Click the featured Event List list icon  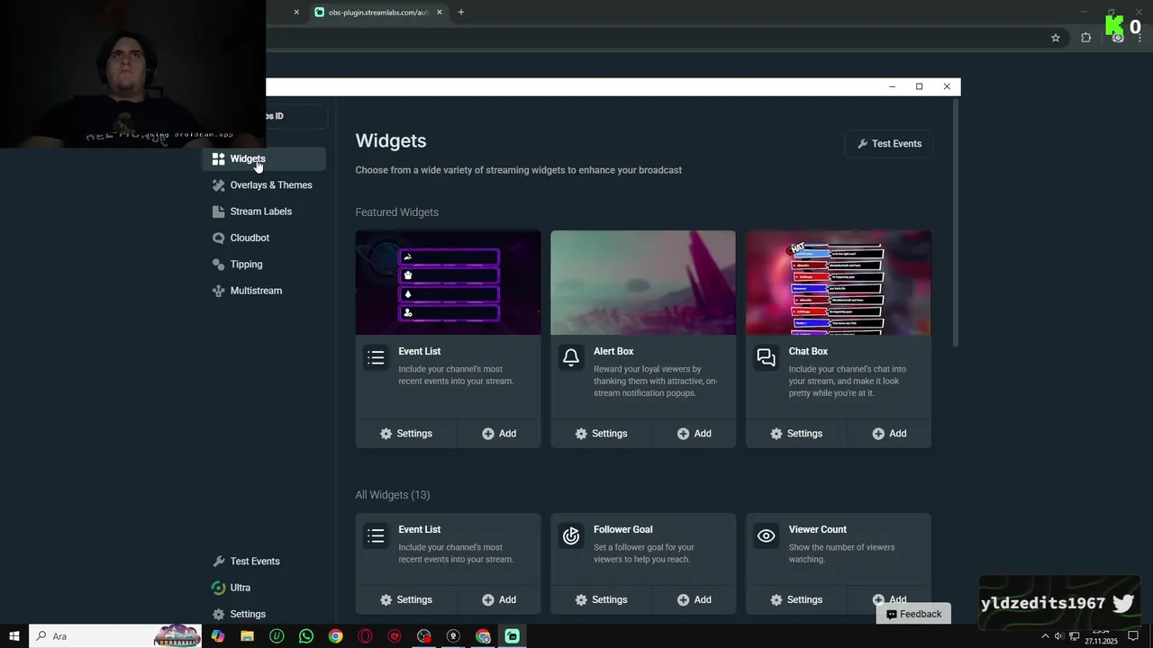376,358
